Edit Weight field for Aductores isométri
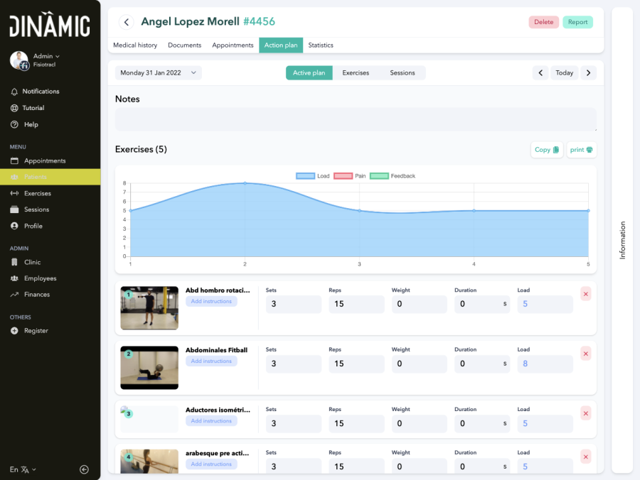640x480 pixels. pyautogui.click(x=419, y=423)
